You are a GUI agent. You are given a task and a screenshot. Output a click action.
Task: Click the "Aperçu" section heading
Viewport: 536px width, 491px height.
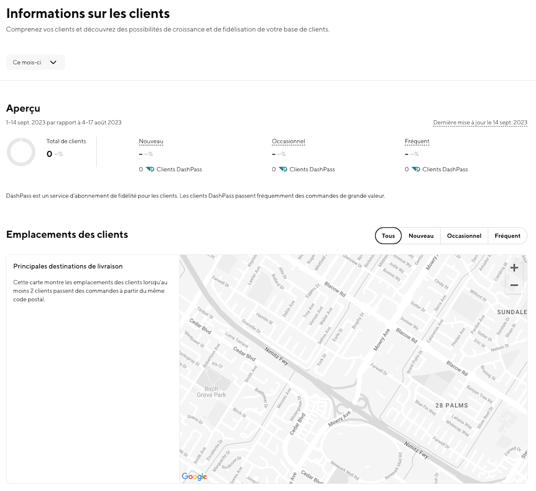pos(23,109)
